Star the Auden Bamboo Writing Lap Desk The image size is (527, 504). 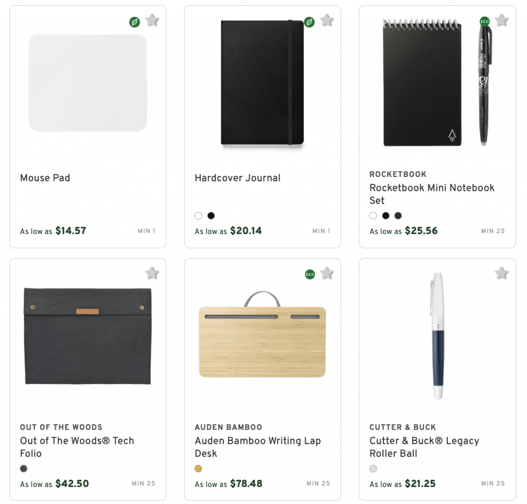tap(326, 274)
